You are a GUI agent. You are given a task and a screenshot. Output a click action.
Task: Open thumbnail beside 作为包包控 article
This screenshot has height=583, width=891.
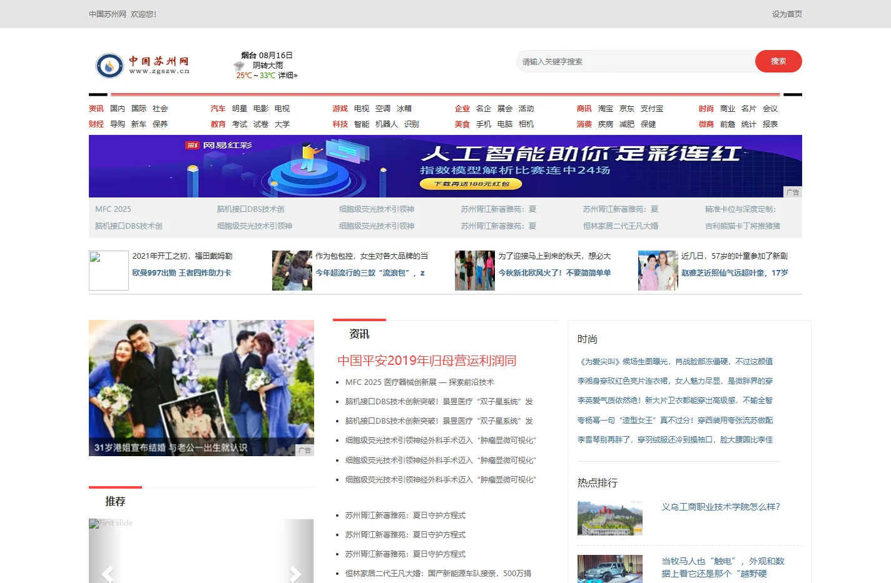tap(292, 270)
